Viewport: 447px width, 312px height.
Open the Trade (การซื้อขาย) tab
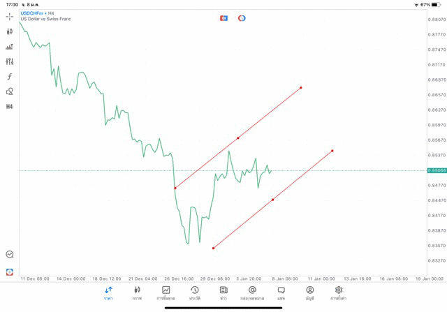click(x=166, y=292)
